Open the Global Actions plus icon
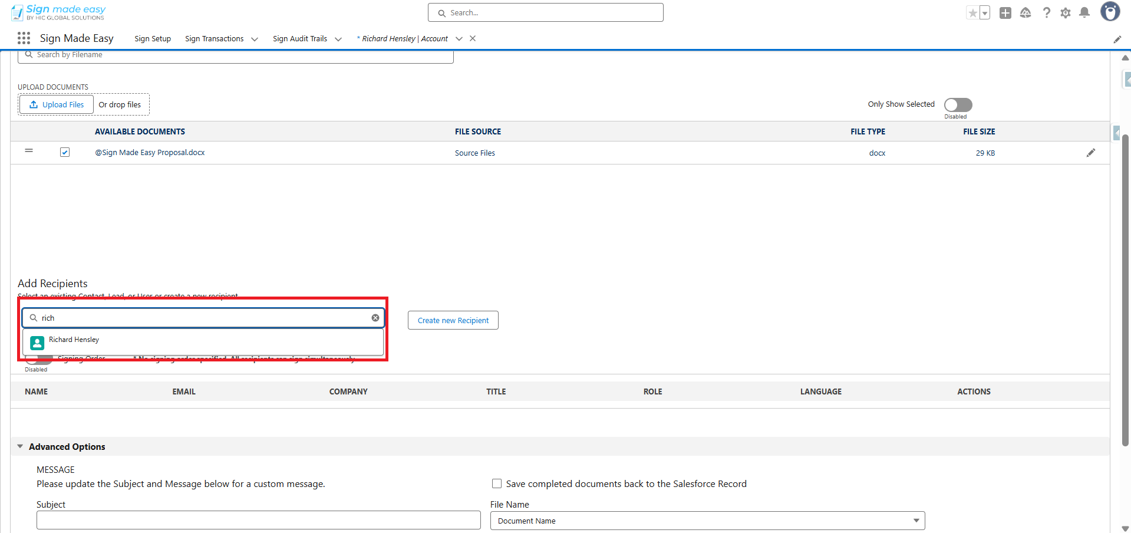This screenshot has width=1131, height=533. pyautogui.click(x=1005, y=13)
